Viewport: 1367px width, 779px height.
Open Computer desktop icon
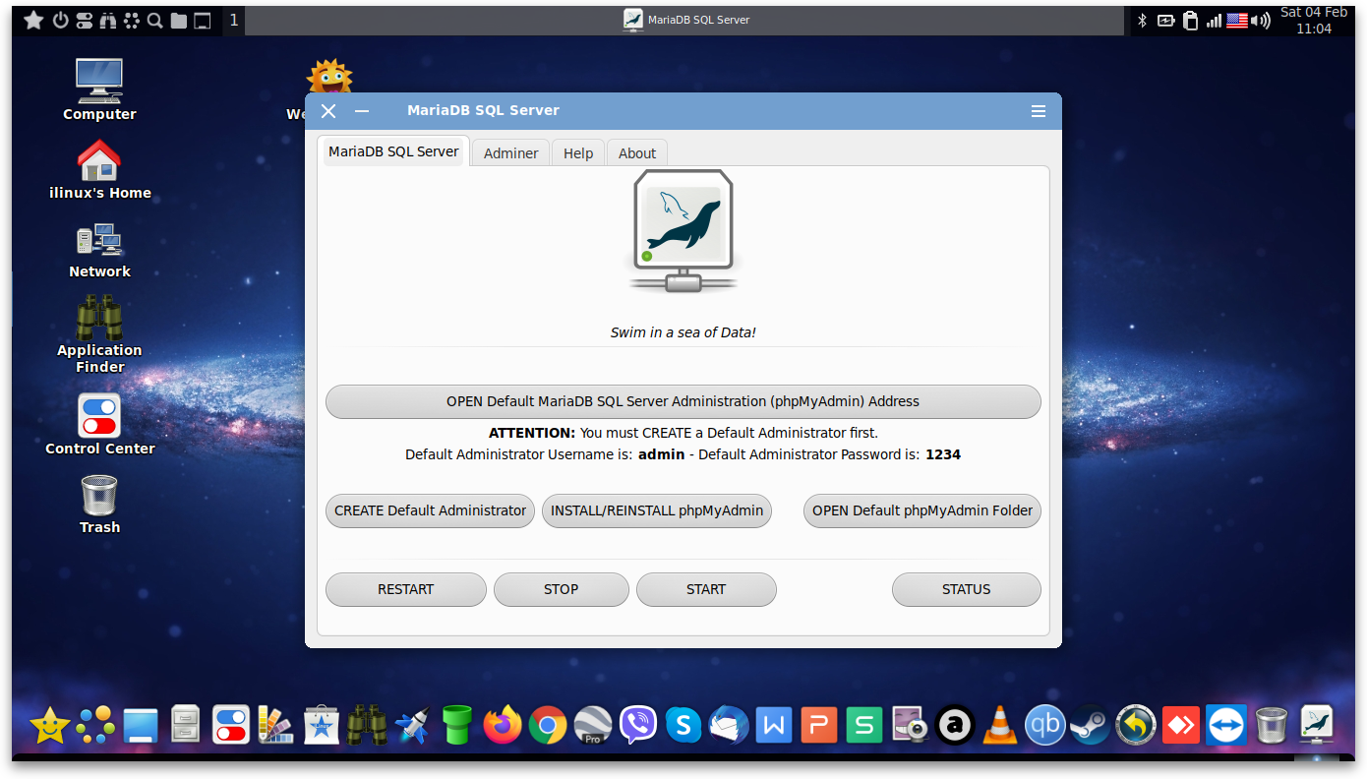(99, 90)
